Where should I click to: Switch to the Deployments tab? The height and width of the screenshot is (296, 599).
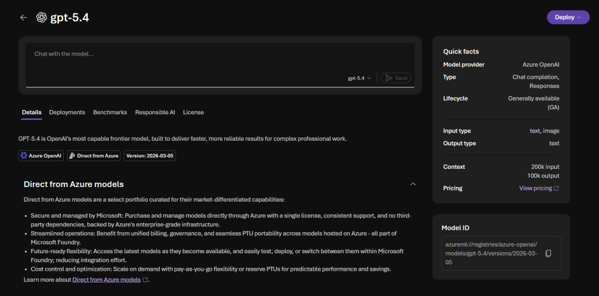[x=67, y=112]
